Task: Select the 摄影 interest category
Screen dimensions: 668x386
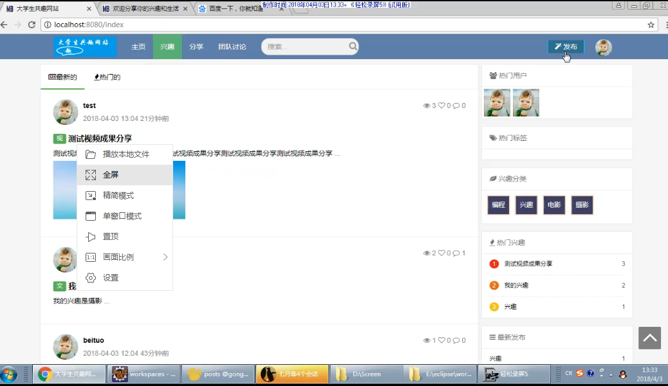Action: tap(582, 205)
